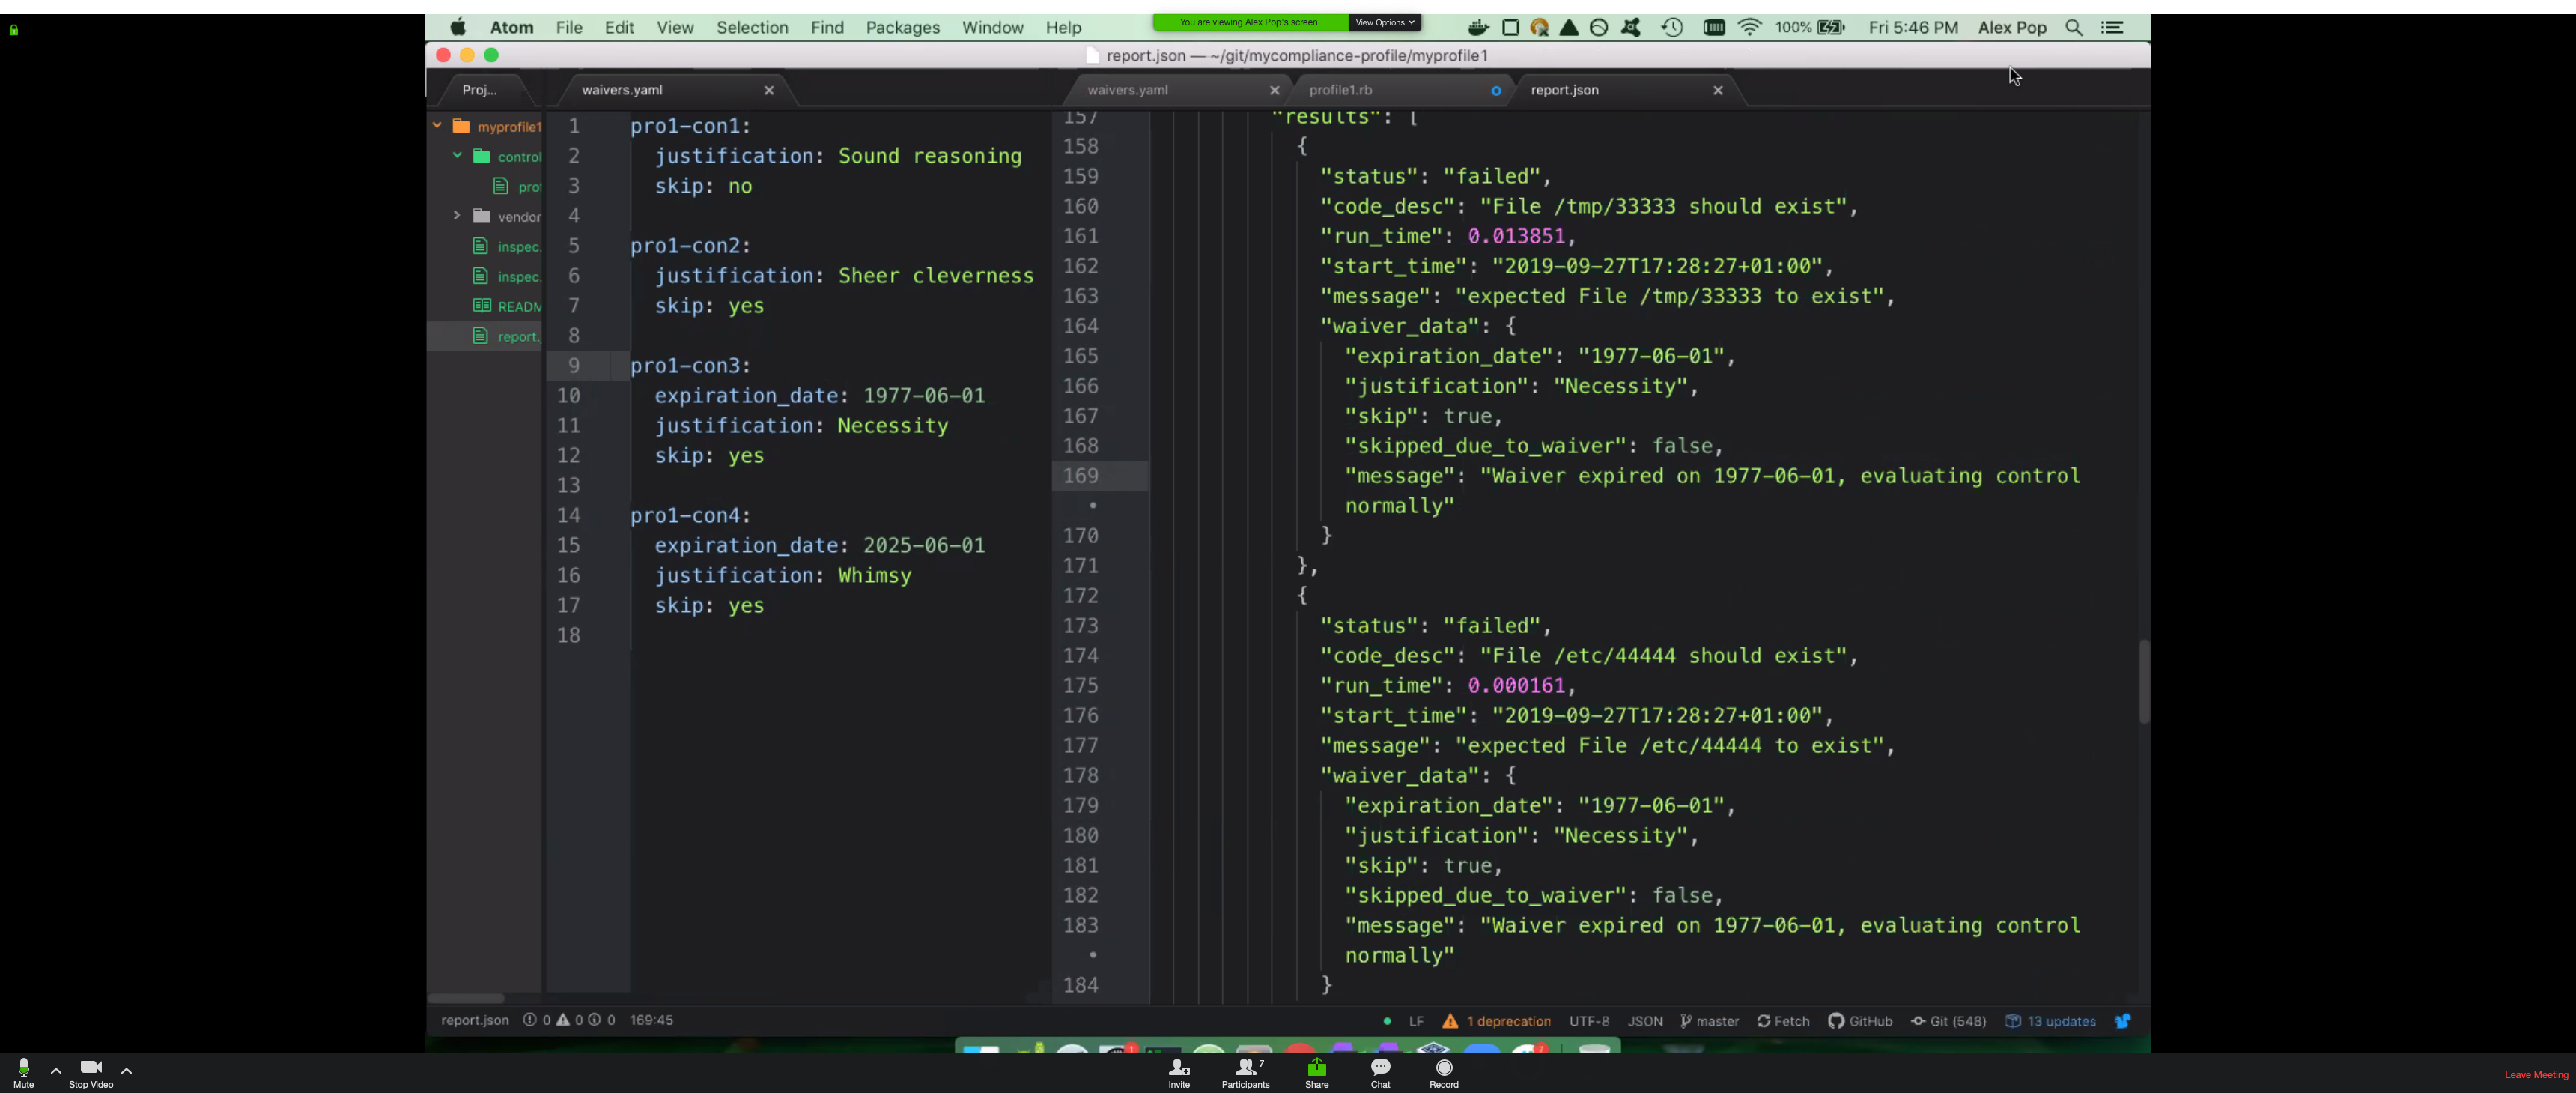Open Zoom Chat
The width and height of the screenshot is (2576, 1093).
(x=1380, y=1073)
